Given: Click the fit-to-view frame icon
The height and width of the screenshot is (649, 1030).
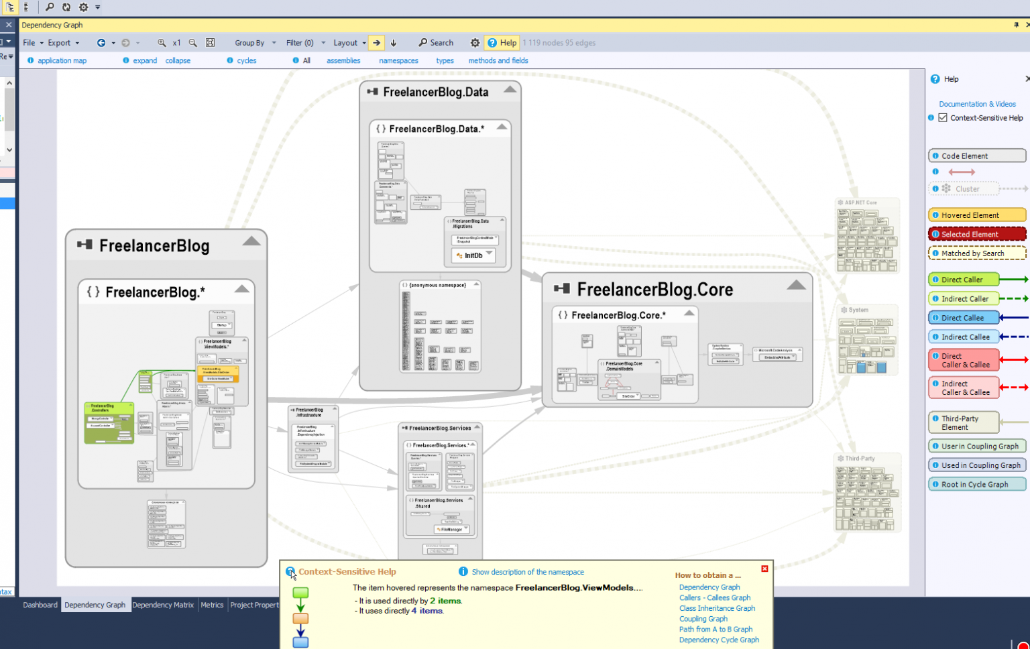Looking at the screenshot, I should (x=210, y=42).
